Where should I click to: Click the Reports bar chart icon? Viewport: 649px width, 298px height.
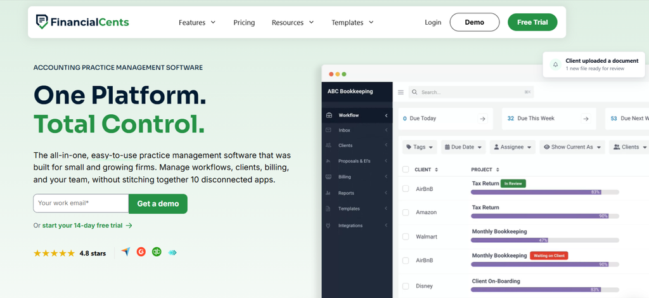(x=329, y=193)
